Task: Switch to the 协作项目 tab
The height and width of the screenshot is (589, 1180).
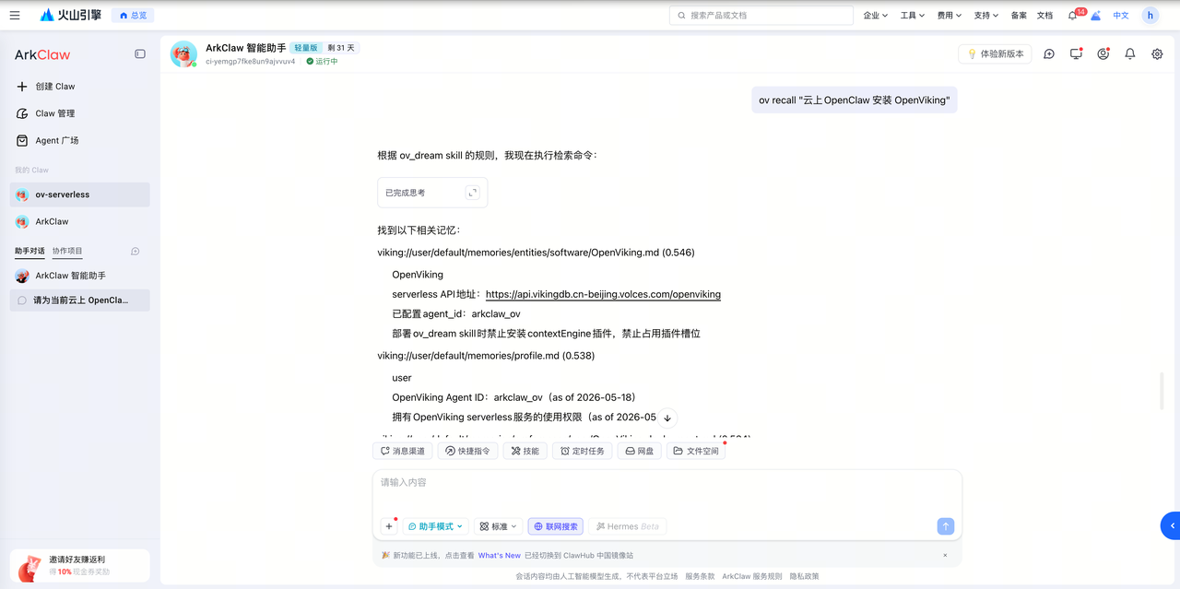Action: coord(67,251)
